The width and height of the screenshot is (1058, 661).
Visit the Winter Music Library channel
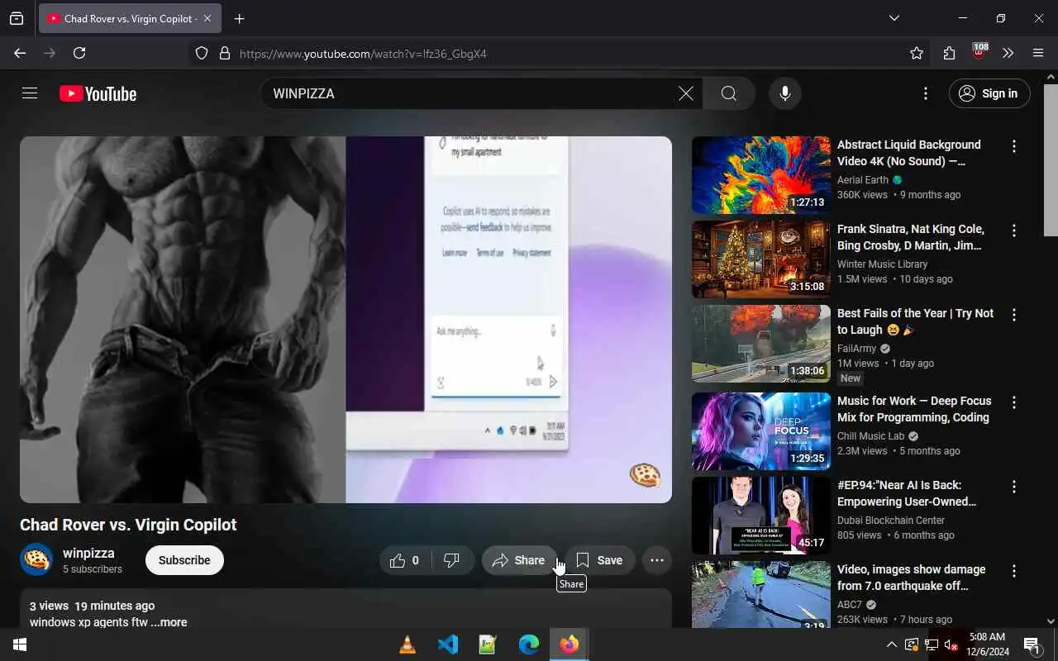click(x=882, y=264)
